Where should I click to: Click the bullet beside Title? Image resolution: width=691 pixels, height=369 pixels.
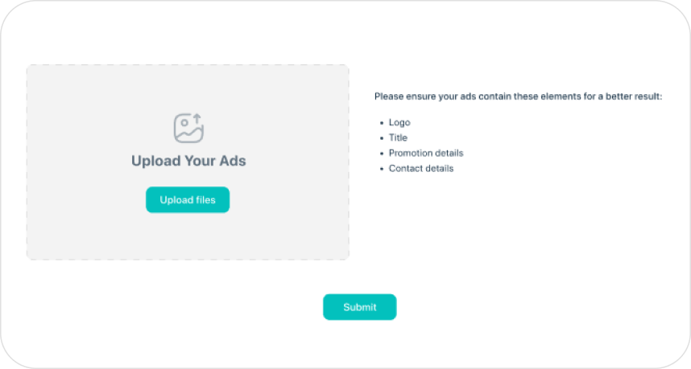pos(381,138)
